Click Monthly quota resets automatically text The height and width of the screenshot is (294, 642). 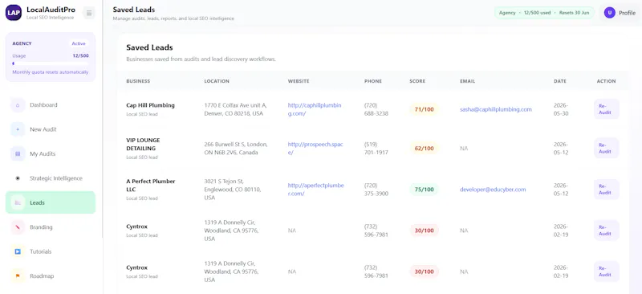pyautogui.click(x=51, y=72)
